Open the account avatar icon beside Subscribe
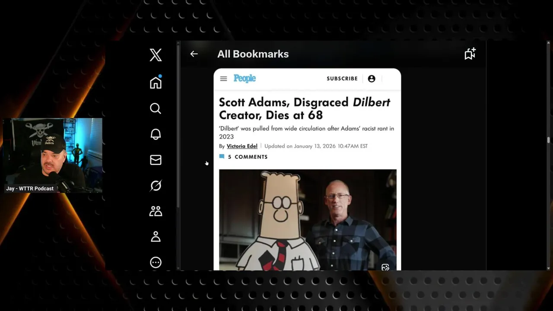The height and width of the screenshot is (311, 553). 372,79
